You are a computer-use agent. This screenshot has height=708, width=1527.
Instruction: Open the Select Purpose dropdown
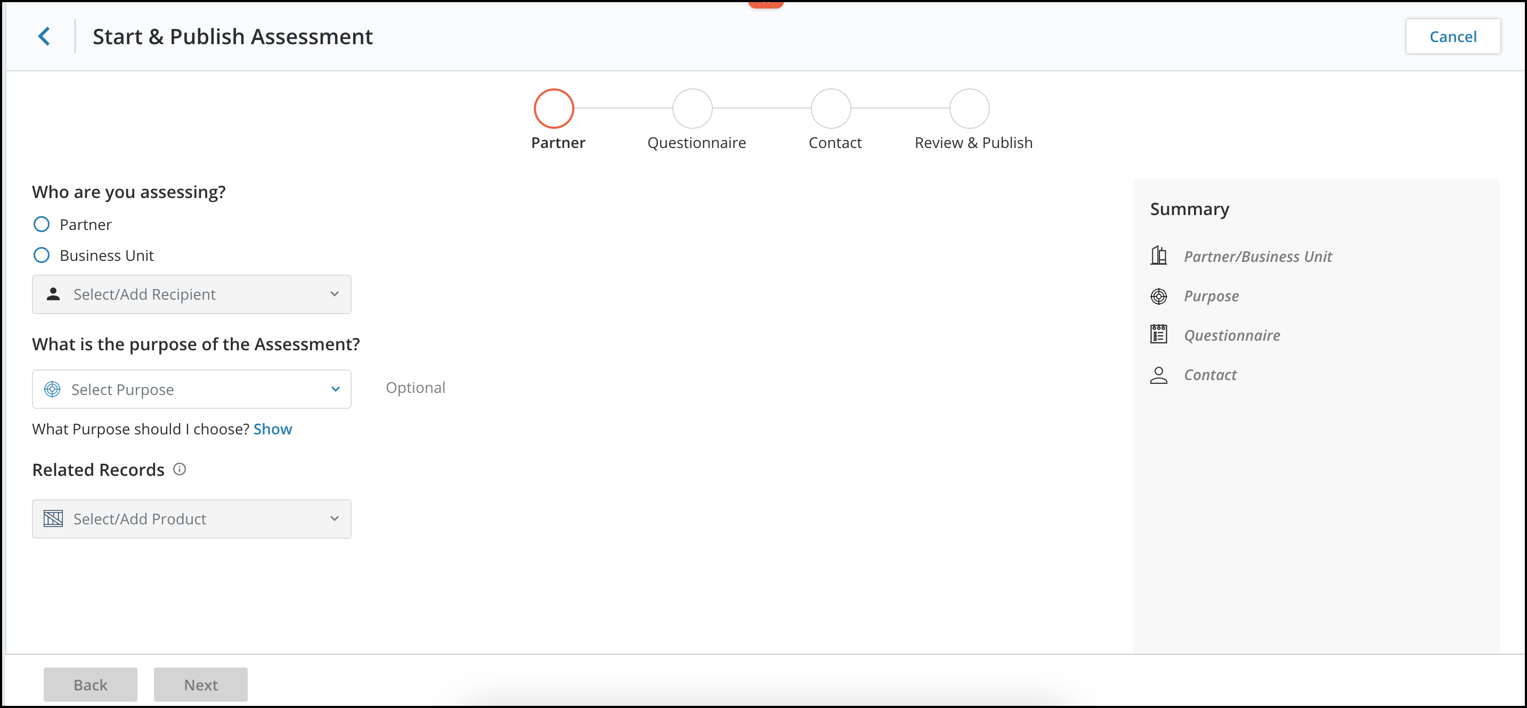click(191, 389)
